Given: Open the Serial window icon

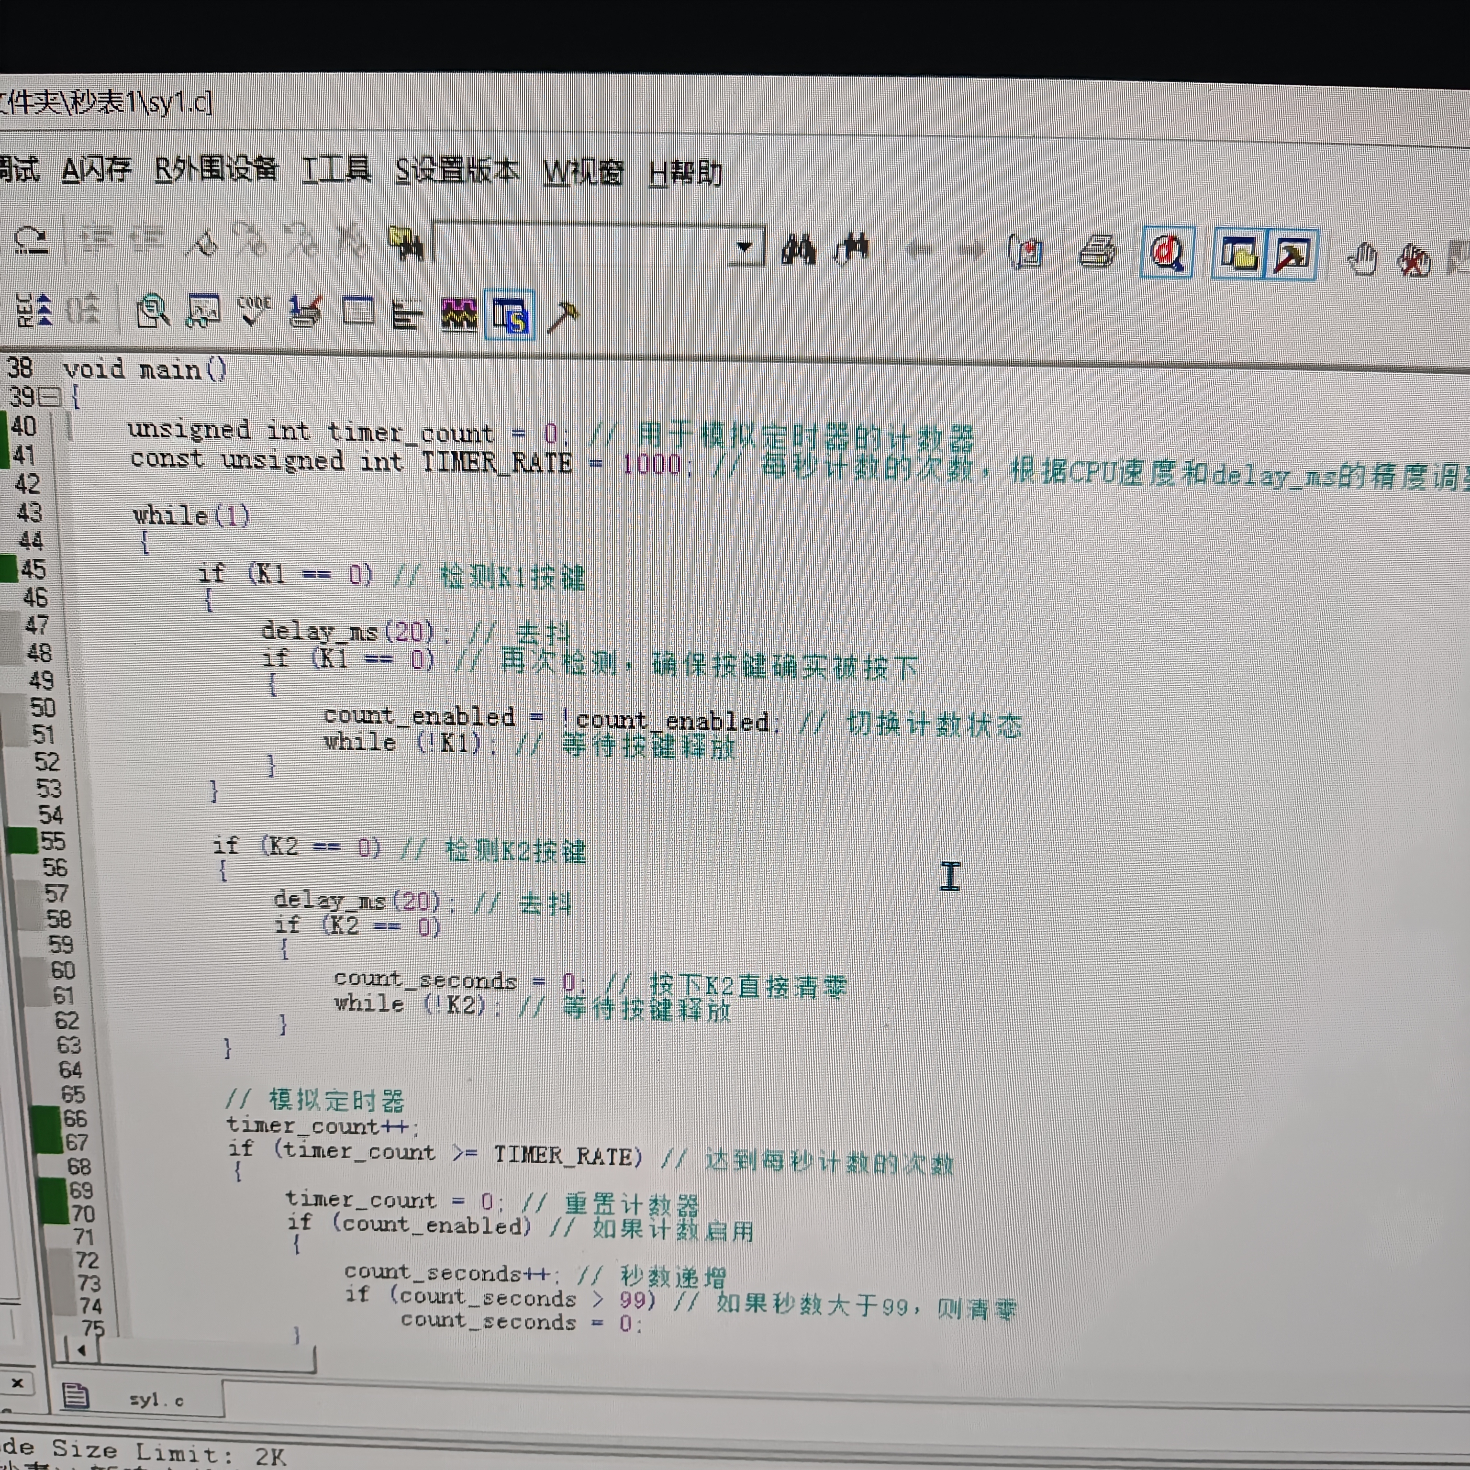Looking at the screenshot, I should [305, 312].
